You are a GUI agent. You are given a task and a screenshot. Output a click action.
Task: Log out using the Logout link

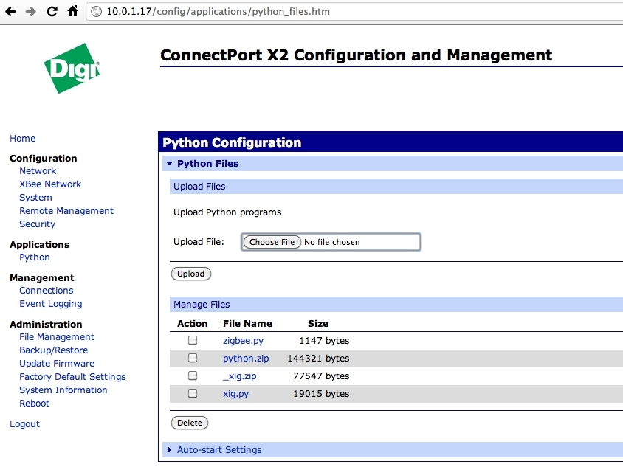tap(24, 424)
